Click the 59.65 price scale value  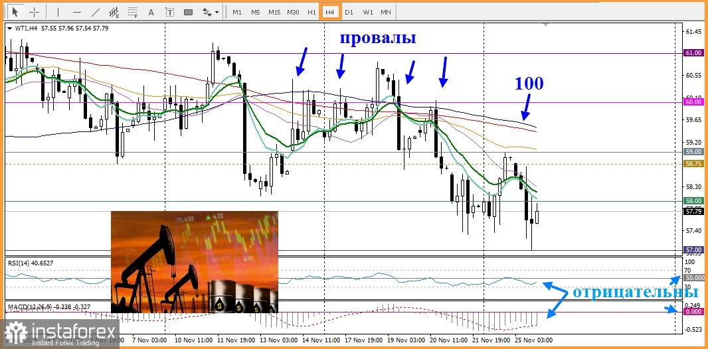694,119
